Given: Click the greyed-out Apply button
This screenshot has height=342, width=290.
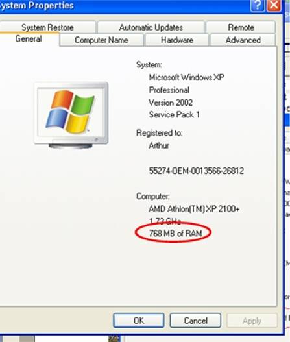Looking at the screenshot, I should [x=252, y=321].
